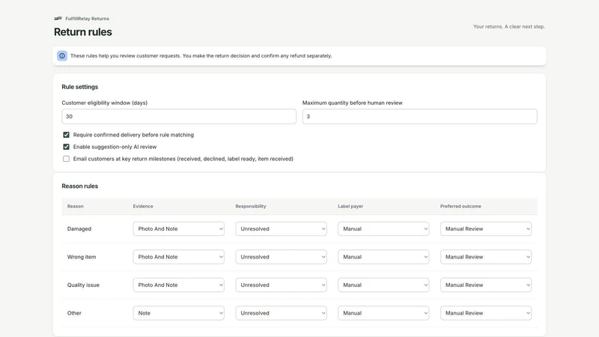Open the Wrong item Label payer dropdown
The image size is (599, 337).
coord(383,257)
